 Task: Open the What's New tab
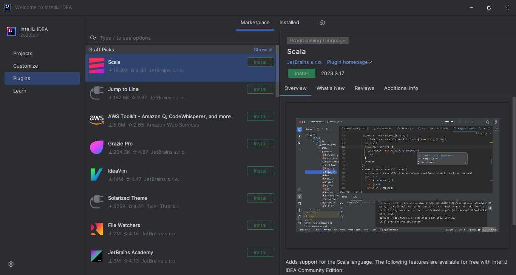[x=331, y=88]
